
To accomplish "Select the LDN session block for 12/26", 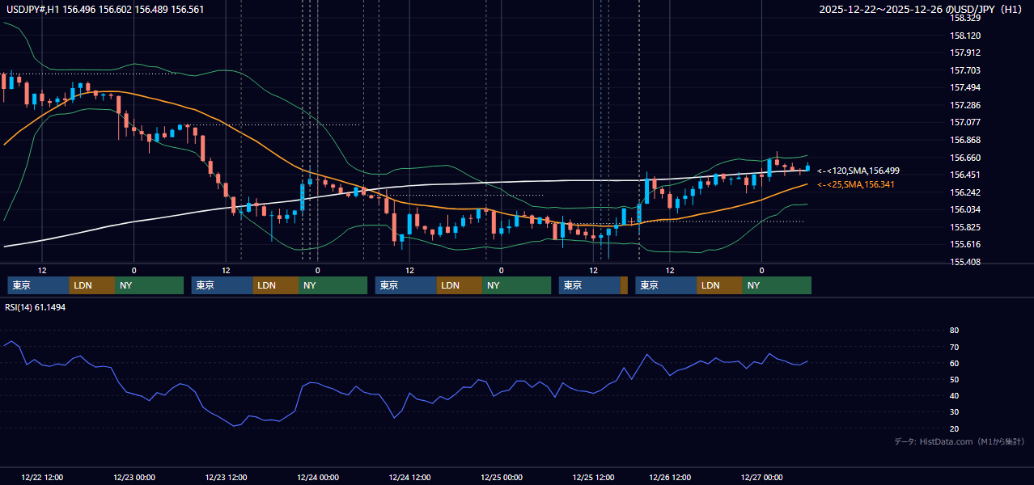I will [719, 285].
